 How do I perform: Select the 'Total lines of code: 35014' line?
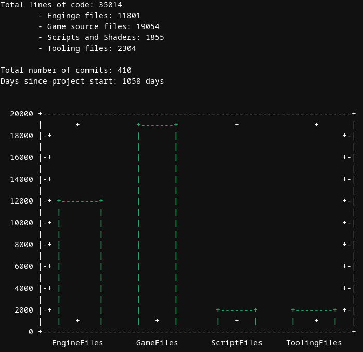(61, 5)
